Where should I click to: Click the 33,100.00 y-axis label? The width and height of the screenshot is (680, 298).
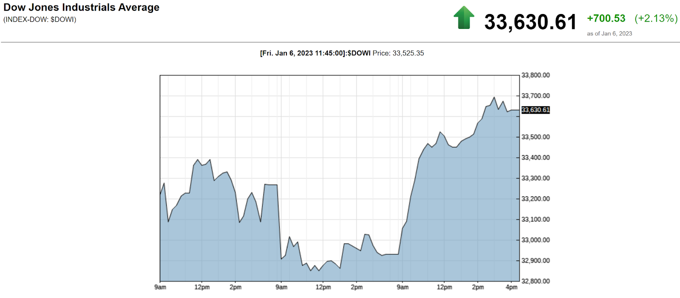pyautogui.click(x=535, y=219)
